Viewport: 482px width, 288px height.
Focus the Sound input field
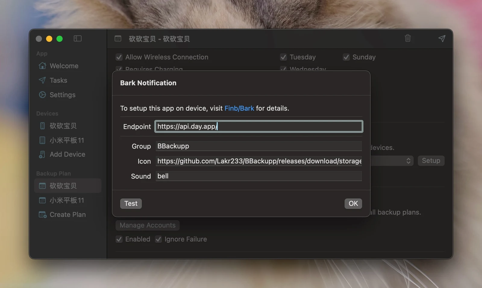tap(258, 176)
